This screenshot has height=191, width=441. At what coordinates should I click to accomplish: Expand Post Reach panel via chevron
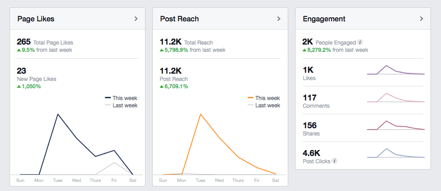pyautogui.click(x=279, y=19)
